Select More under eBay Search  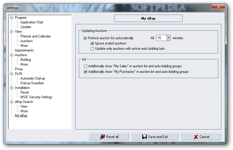tap(24, 111)
